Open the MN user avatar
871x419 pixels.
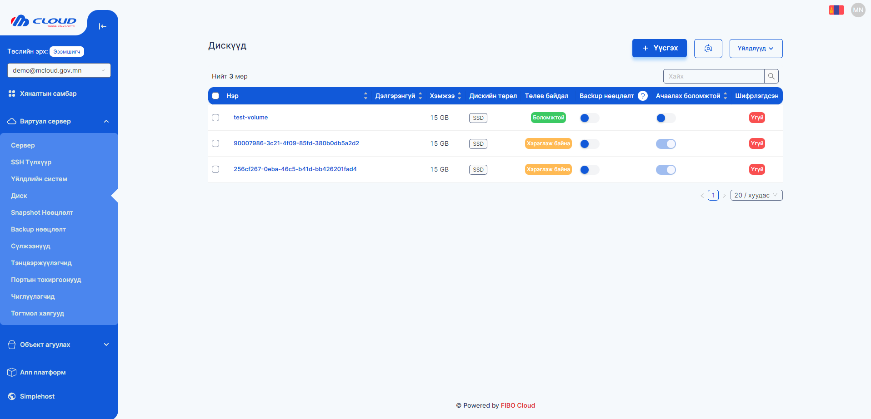[x=858, y=10]
